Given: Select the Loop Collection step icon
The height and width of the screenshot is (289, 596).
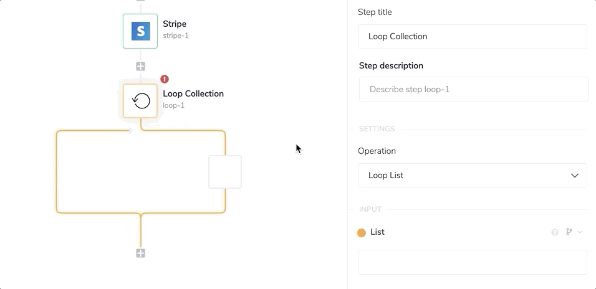Looking at the screenshot, I should pyautogui.click(x=140, y=101).
